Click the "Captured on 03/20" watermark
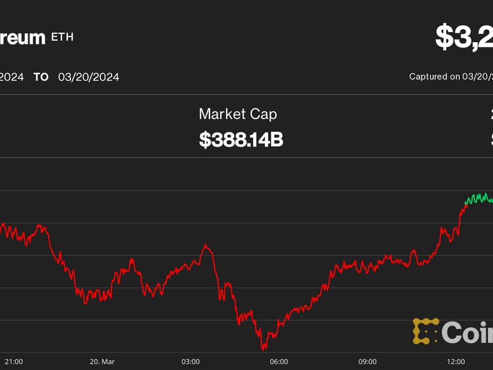The image size is (493, 370). tap(452, 76)
